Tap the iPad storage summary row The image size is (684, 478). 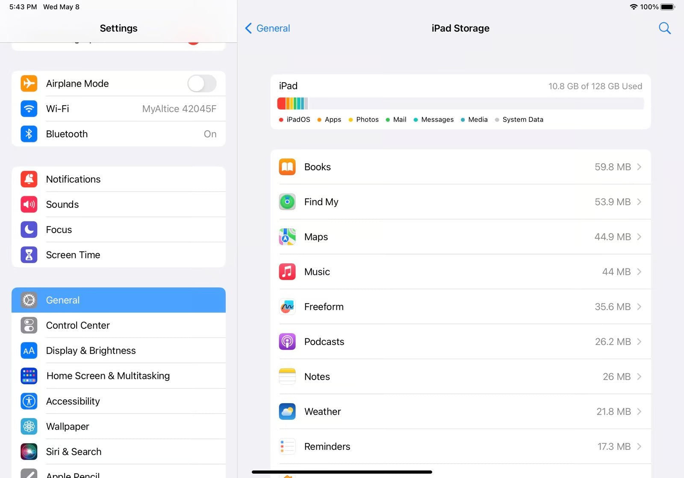[x=460, y=86]
